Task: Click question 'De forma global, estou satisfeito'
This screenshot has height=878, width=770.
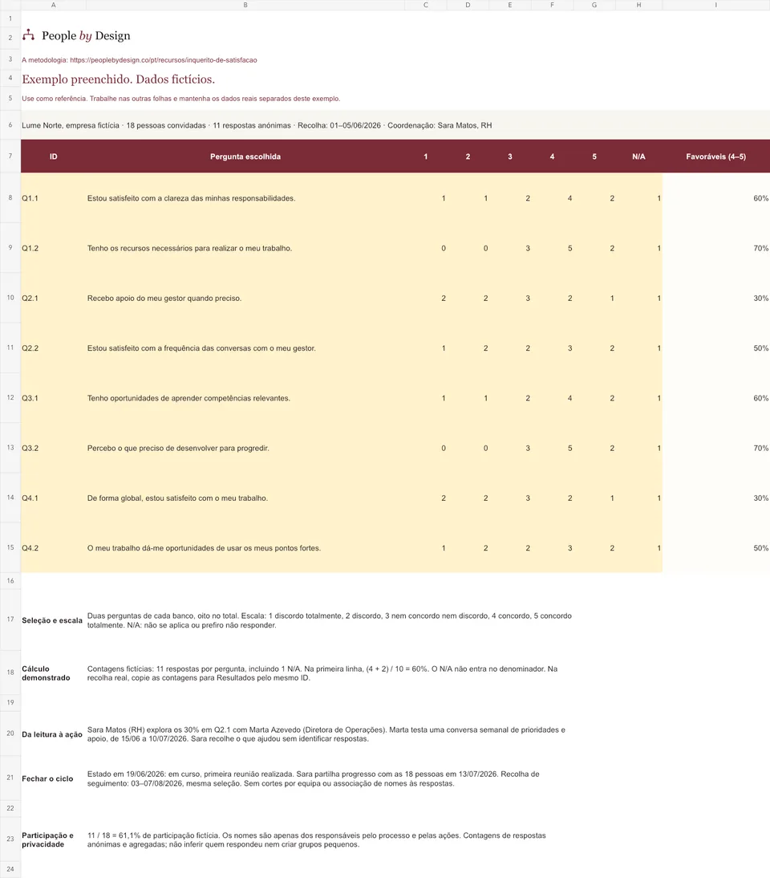Action: (x=177, y=498)
